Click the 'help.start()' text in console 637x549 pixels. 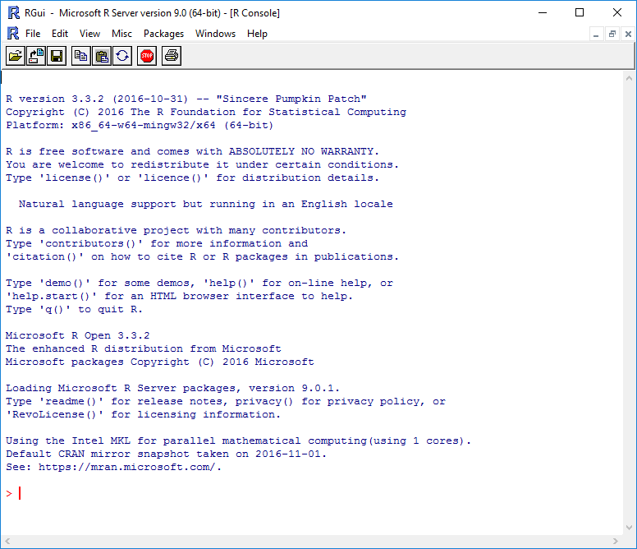tap(51, 296)
